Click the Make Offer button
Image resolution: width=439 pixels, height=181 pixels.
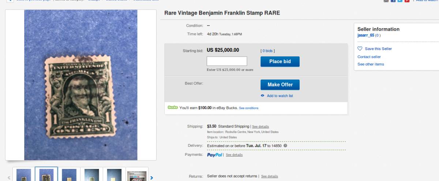pyautogui.click(x=280, y=85)
